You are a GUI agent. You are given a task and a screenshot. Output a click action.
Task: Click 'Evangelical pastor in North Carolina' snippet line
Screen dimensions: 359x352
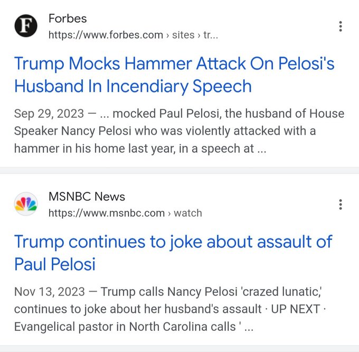coord(125,326)
